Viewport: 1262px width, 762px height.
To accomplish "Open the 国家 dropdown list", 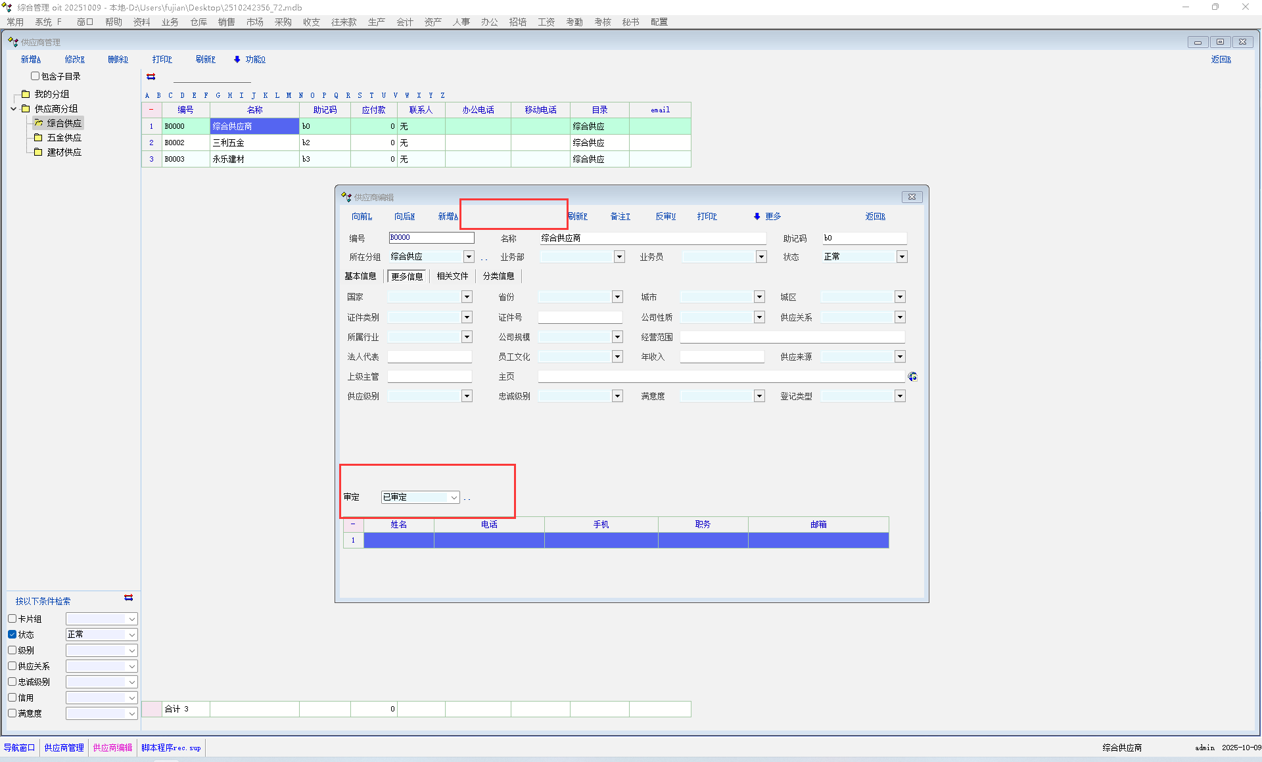I will coord(467,297).
